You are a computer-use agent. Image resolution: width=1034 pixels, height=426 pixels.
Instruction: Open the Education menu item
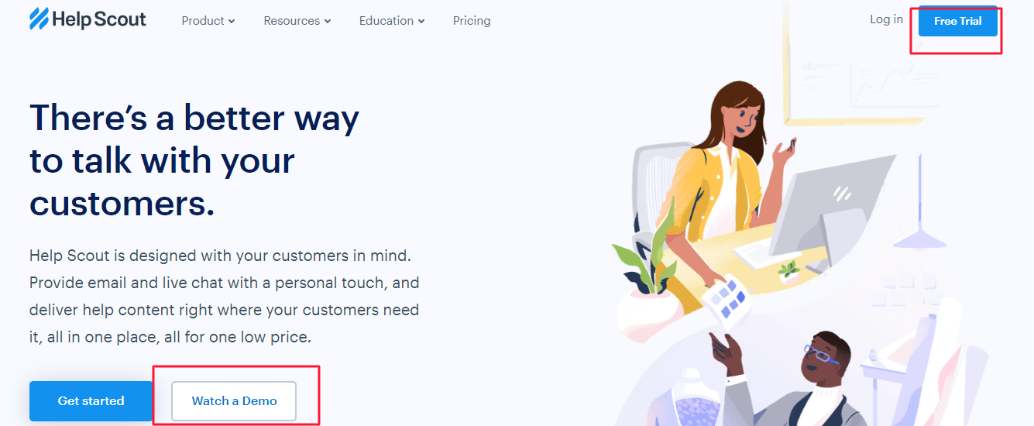click(392, 21)
